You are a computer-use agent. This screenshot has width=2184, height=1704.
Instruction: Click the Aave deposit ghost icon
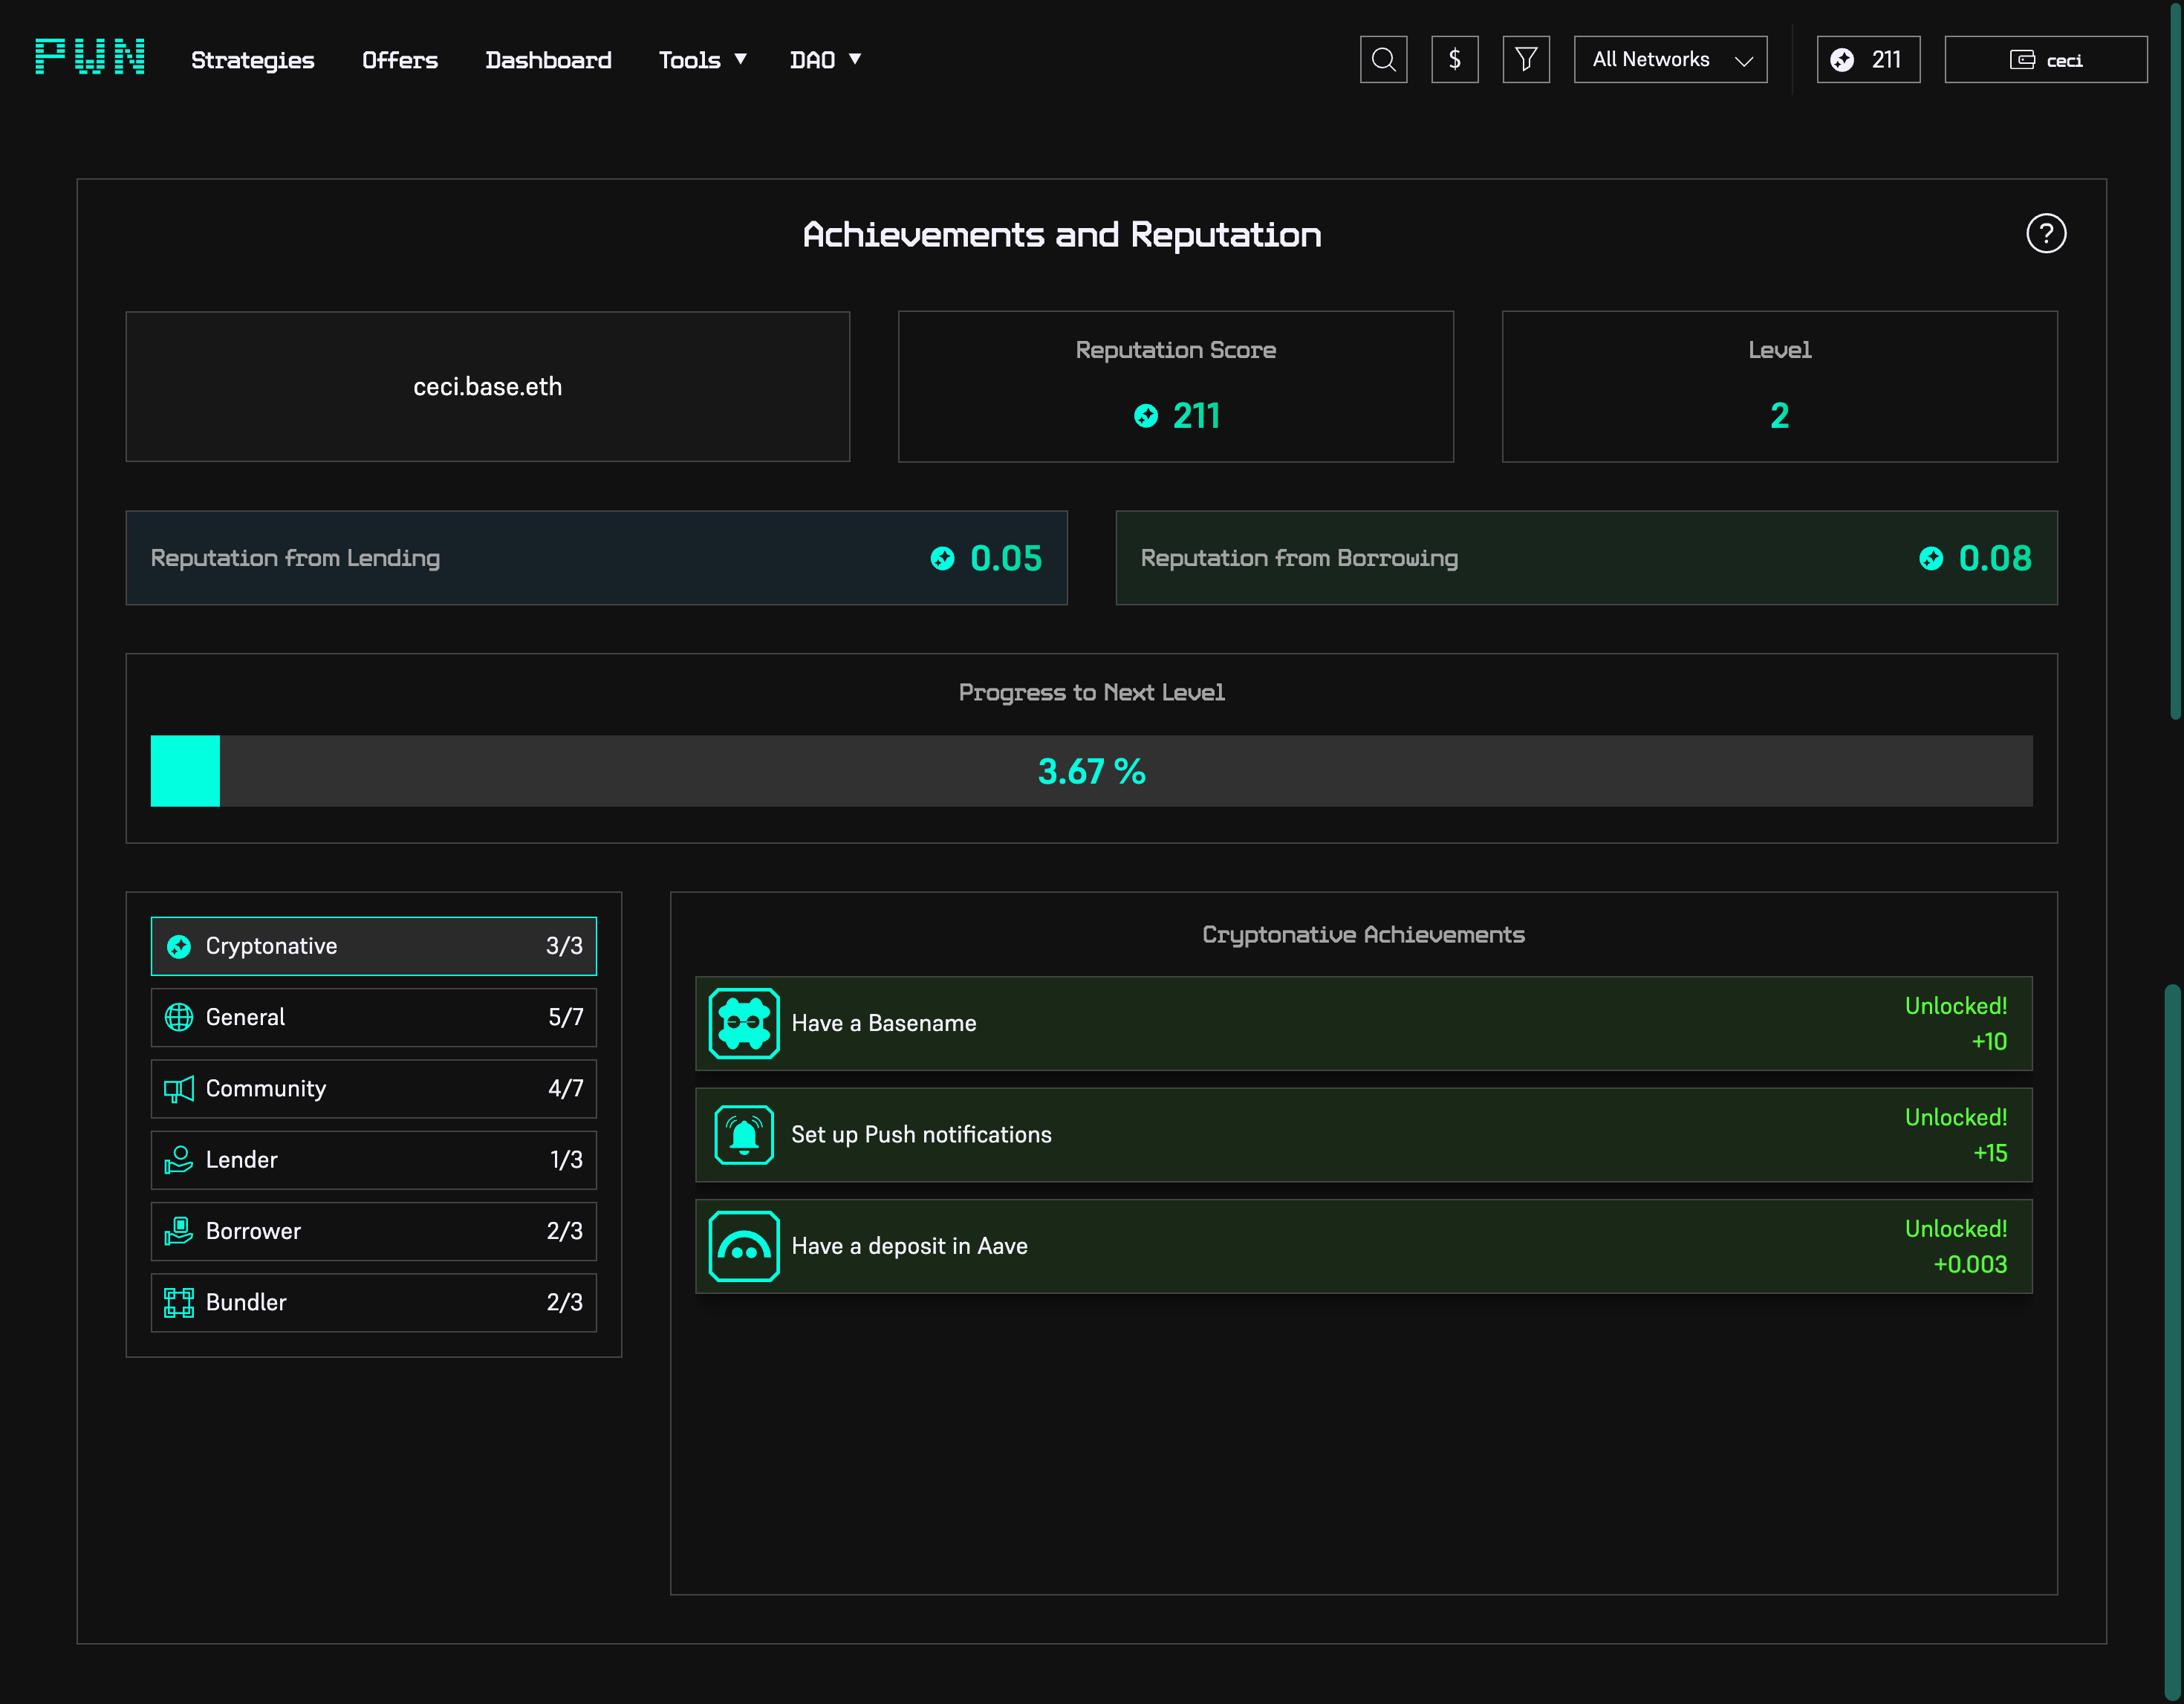[x=744, y=1246]
